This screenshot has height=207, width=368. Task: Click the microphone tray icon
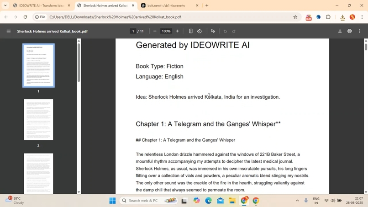[x=306, y=201]
